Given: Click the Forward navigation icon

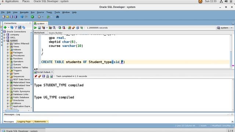Looking at the screenshot, I should click(39, 17).
